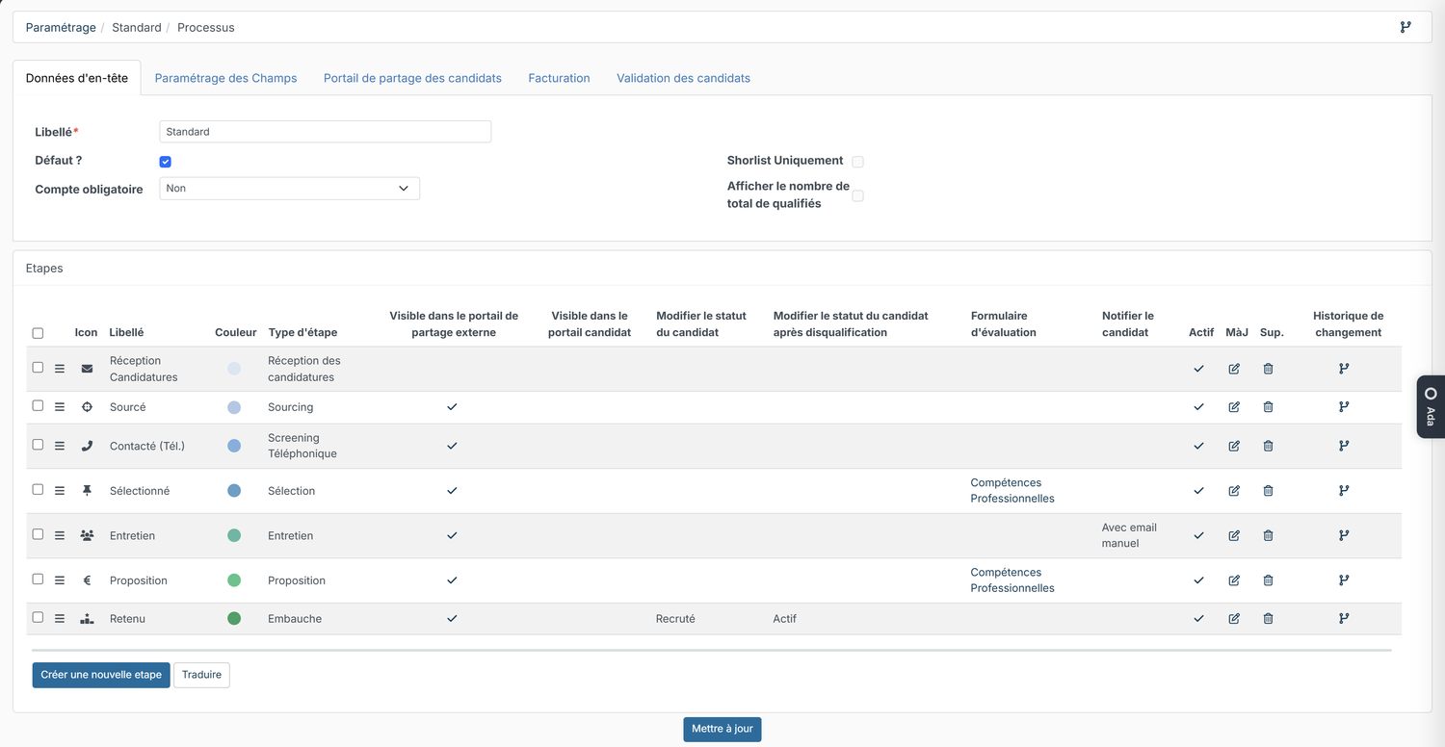Click Mettre à jour button
The height and width of the screenshot is (747, 1445).
tap(722, 729)
